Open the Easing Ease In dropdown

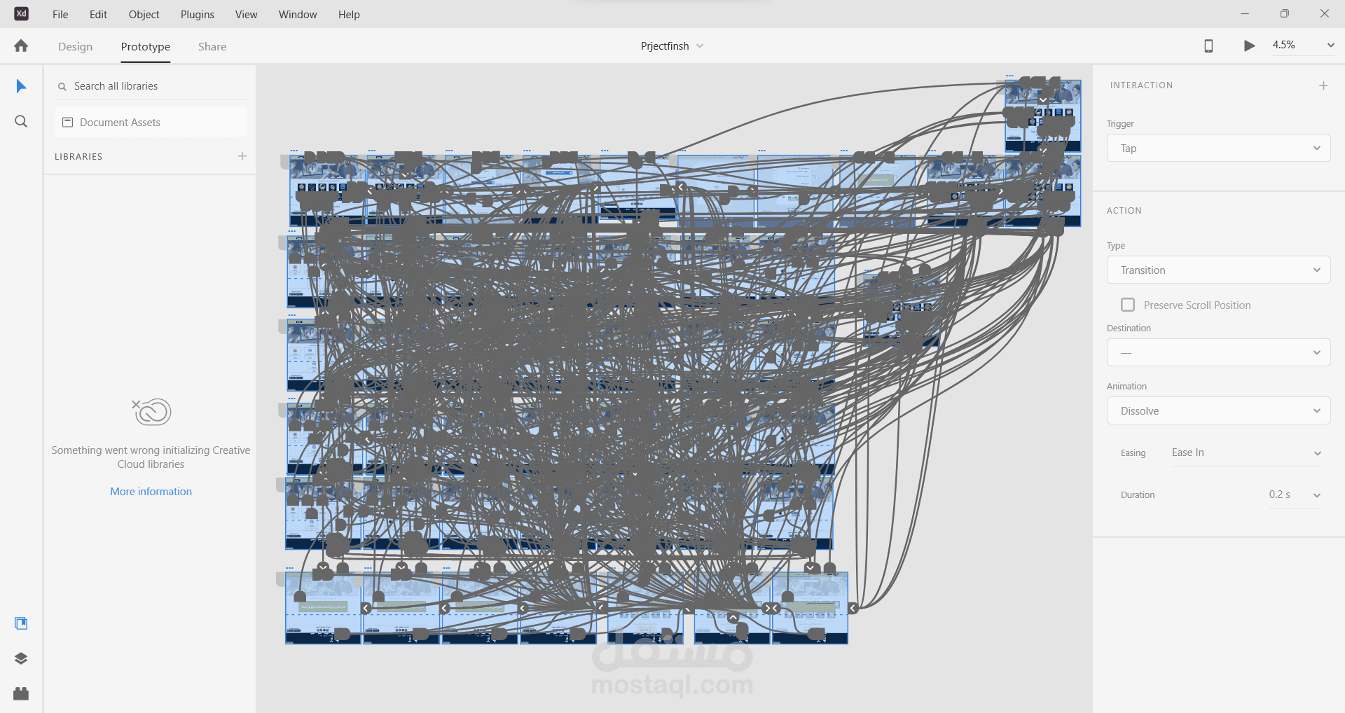(x=1246, y=453)
